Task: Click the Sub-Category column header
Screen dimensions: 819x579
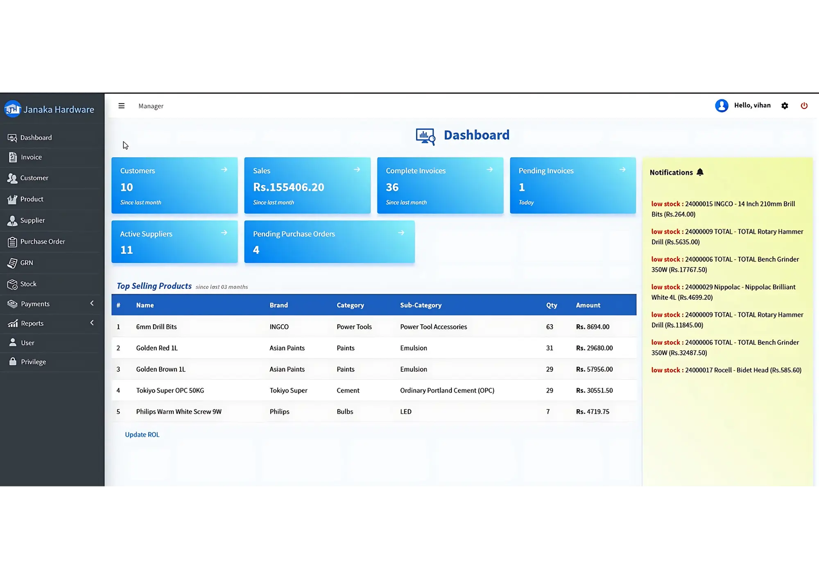Action: tap(421, 305)
